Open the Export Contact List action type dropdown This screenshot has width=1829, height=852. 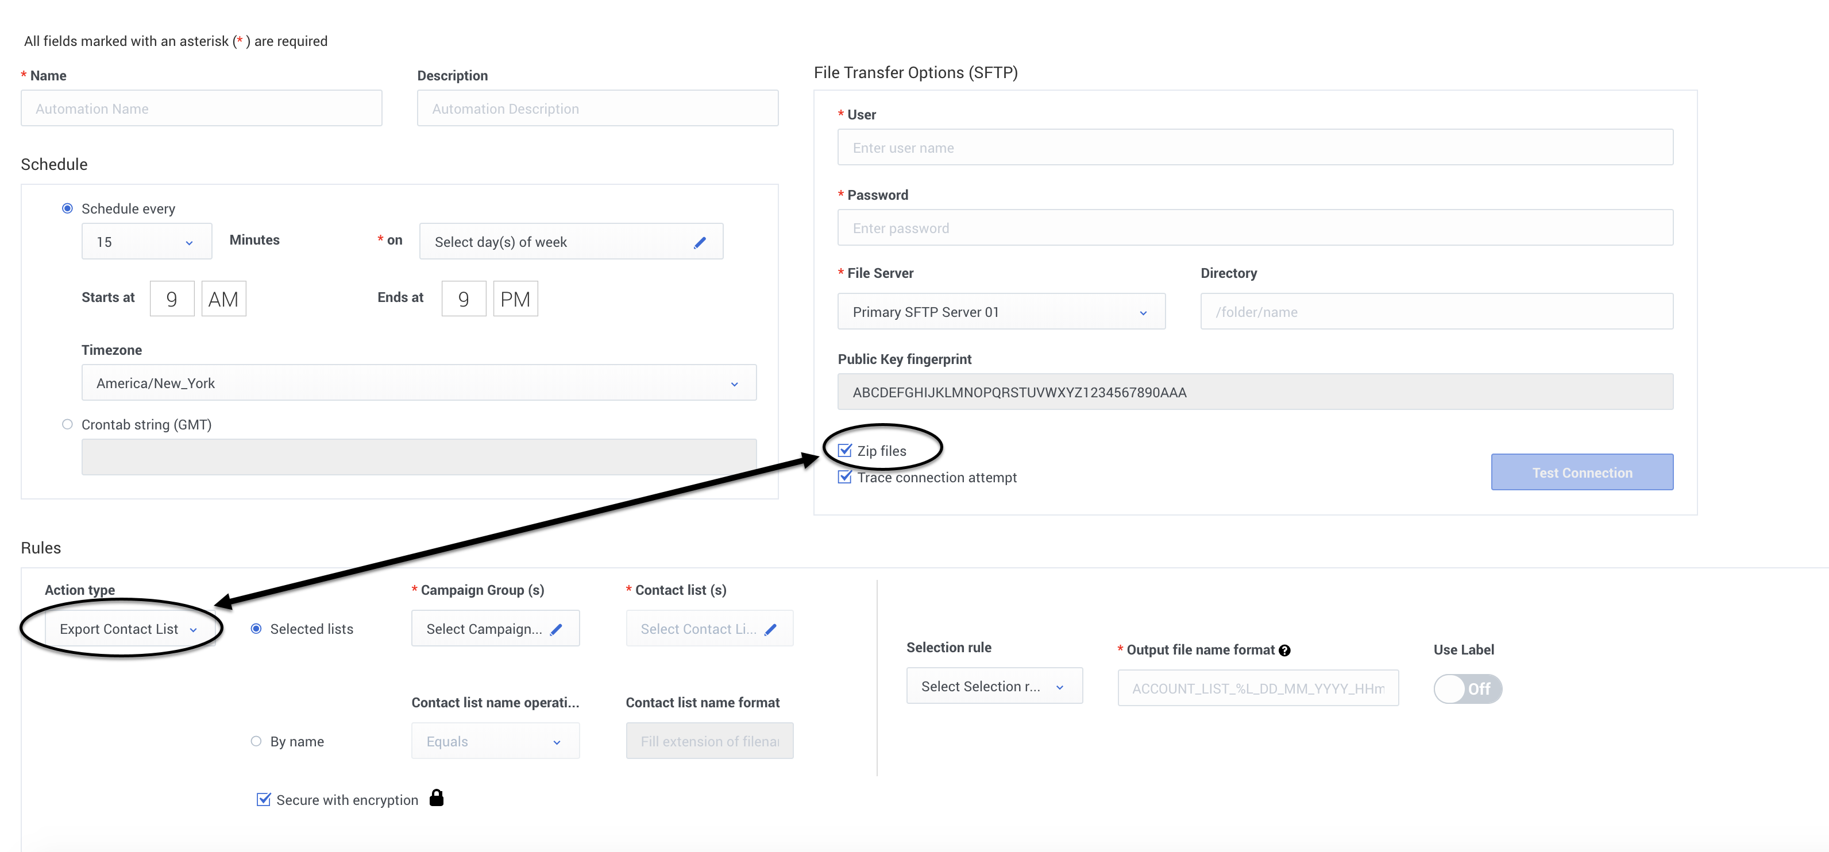coord(128,629)
